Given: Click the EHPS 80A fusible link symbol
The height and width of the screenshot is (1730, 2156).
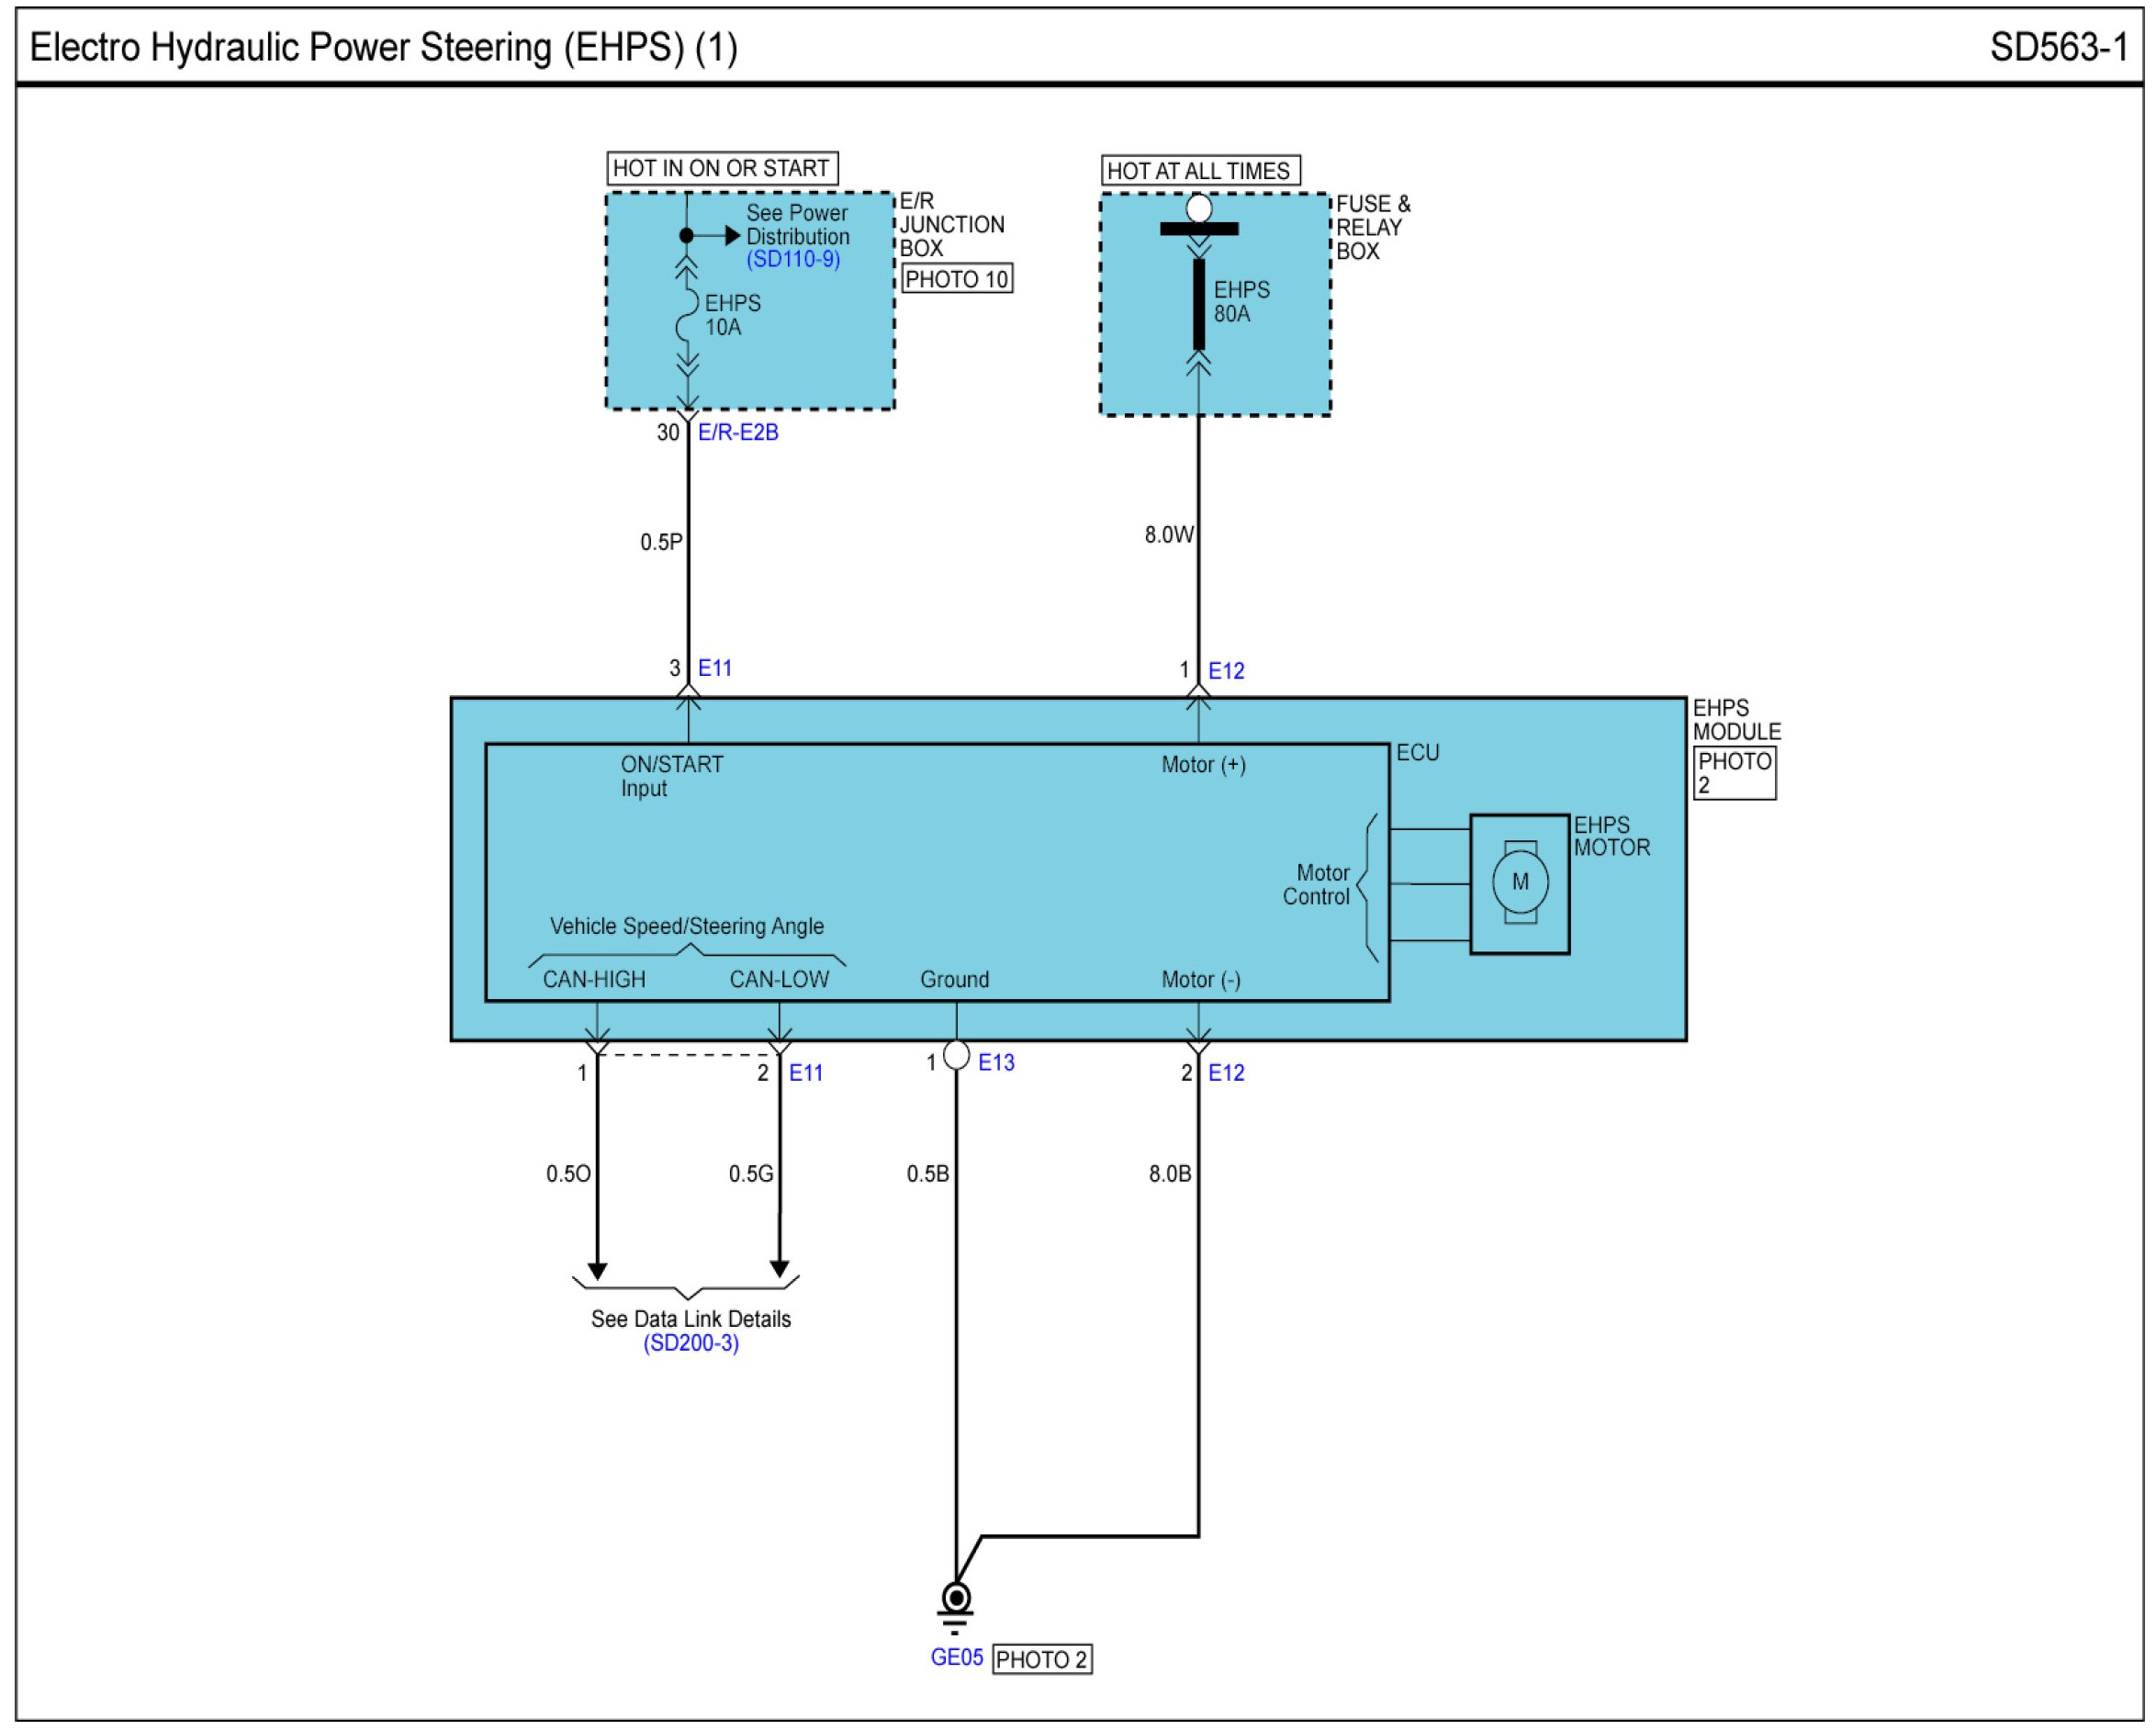Looking at the screenshot, I should pos(1199,303).
